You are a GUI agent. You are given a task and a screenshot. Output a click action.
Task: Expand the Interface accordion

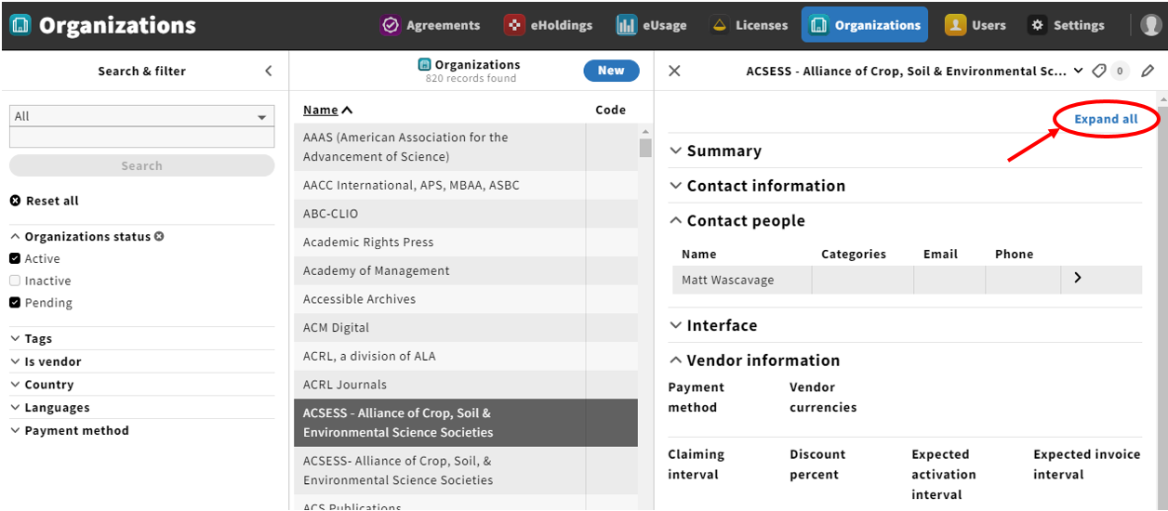[713, 325]
